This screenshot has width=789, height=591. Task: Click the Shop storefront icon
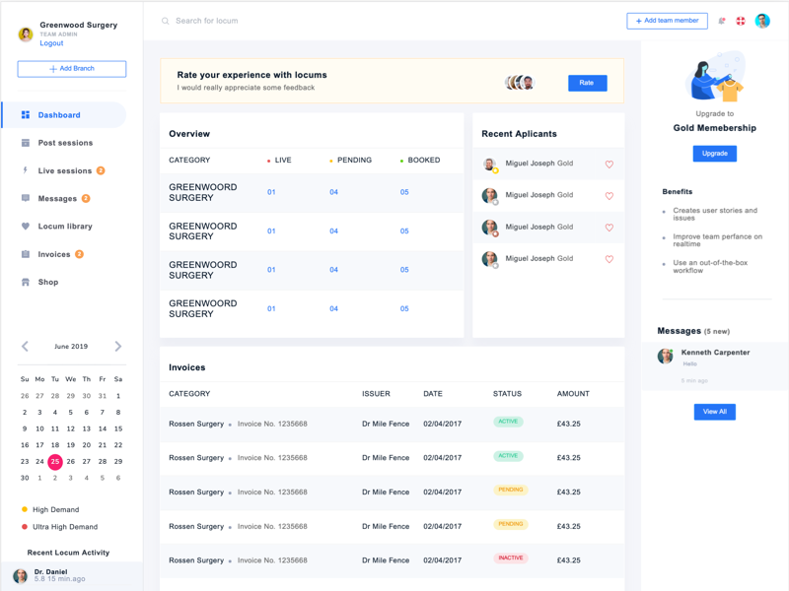26,282
